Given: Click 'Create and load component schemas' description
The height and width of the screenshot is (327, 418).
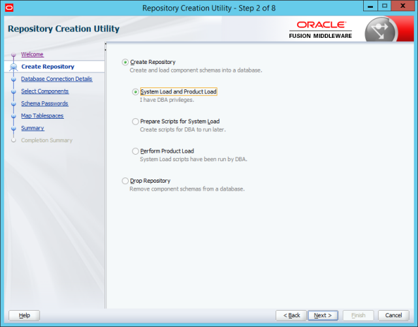Looking at the screenshot, I should point(196,70).
